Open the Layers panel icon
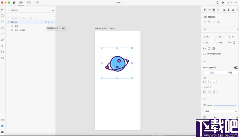This screenshot has height=137, width=239. pyautogui.click(x=2, y=126)
